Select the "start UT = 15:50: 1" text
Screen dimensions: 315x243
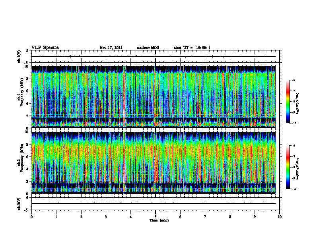tap(192, 48)
